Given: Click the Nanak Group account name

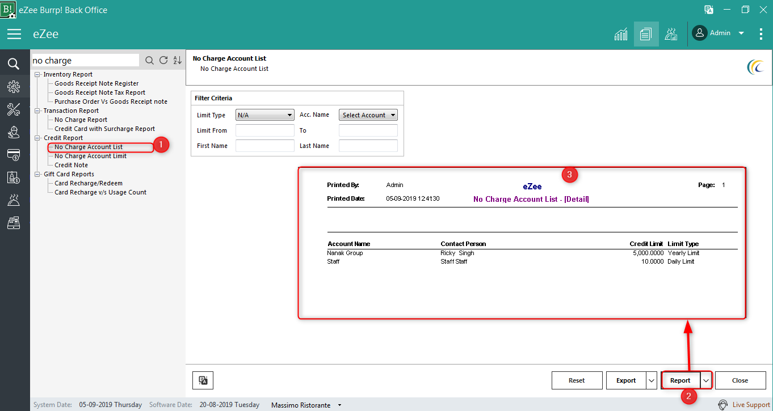Looking at the screenshot, I should [345, 253].
